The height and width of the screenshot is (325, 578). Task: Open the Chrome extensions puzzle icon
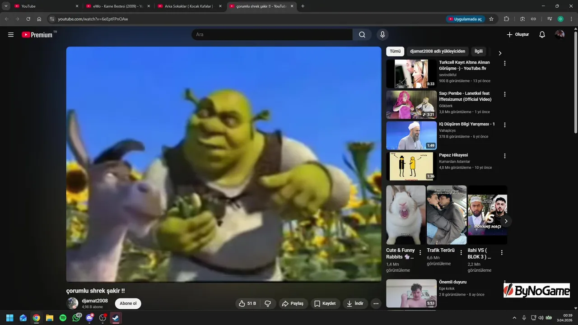click(506, 19)
